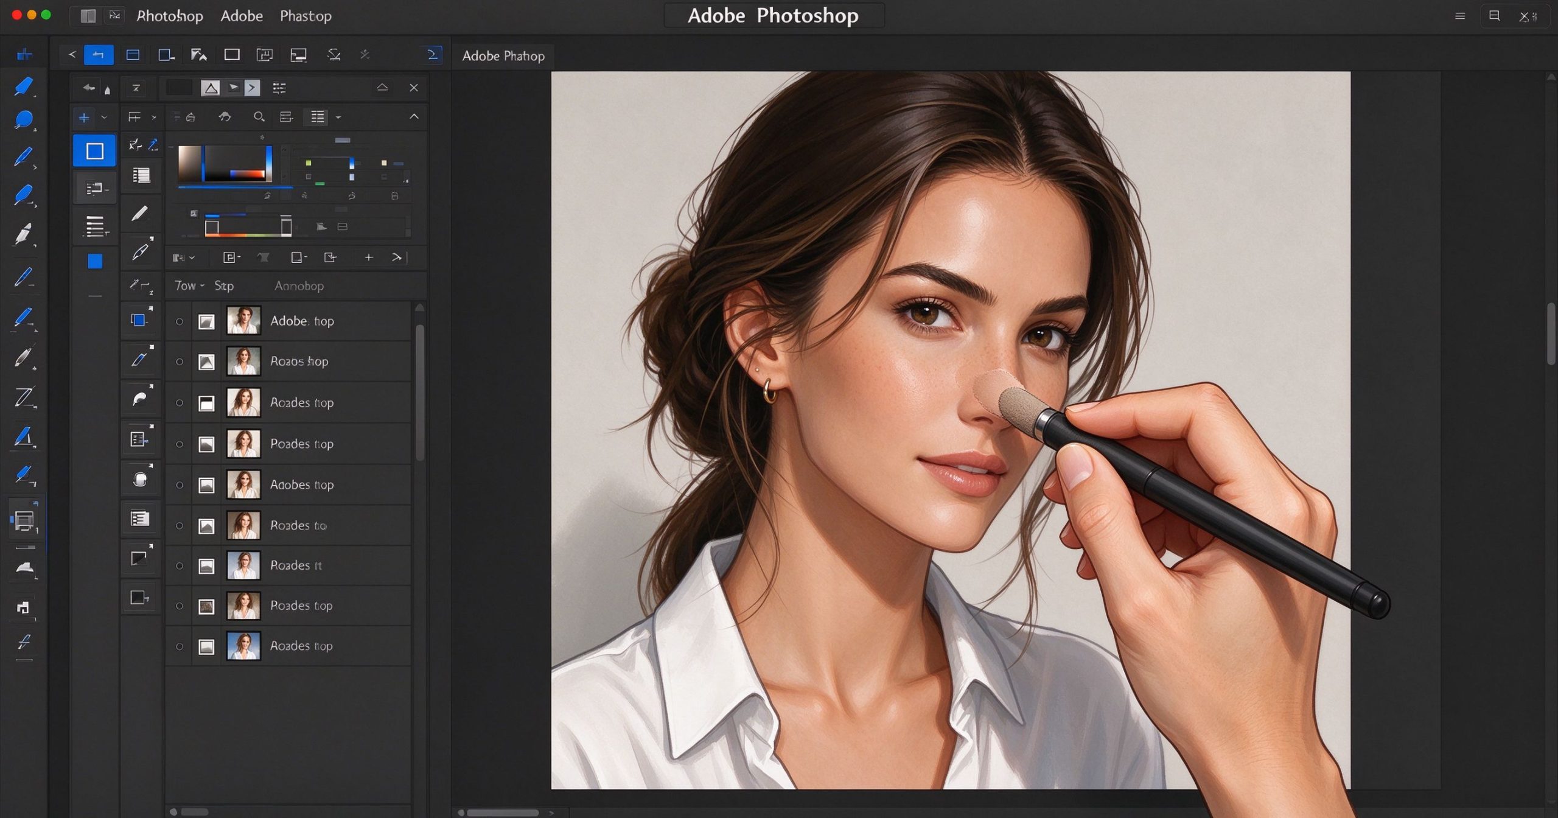Close the panel with the X icon
Screen dimensions: 1558x818
pos(414,88)
